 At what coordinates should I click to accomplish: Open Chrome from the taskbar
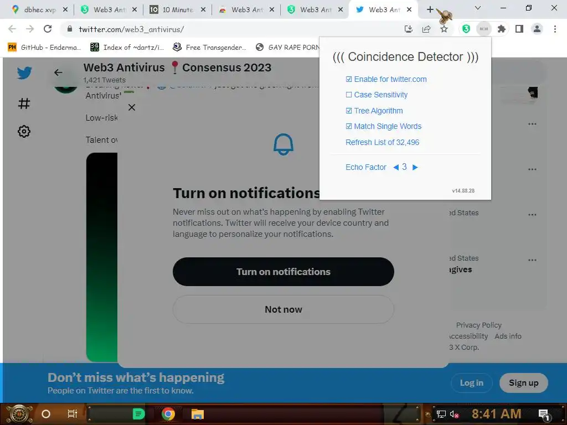pyautogui.click(x=168, y=414)
